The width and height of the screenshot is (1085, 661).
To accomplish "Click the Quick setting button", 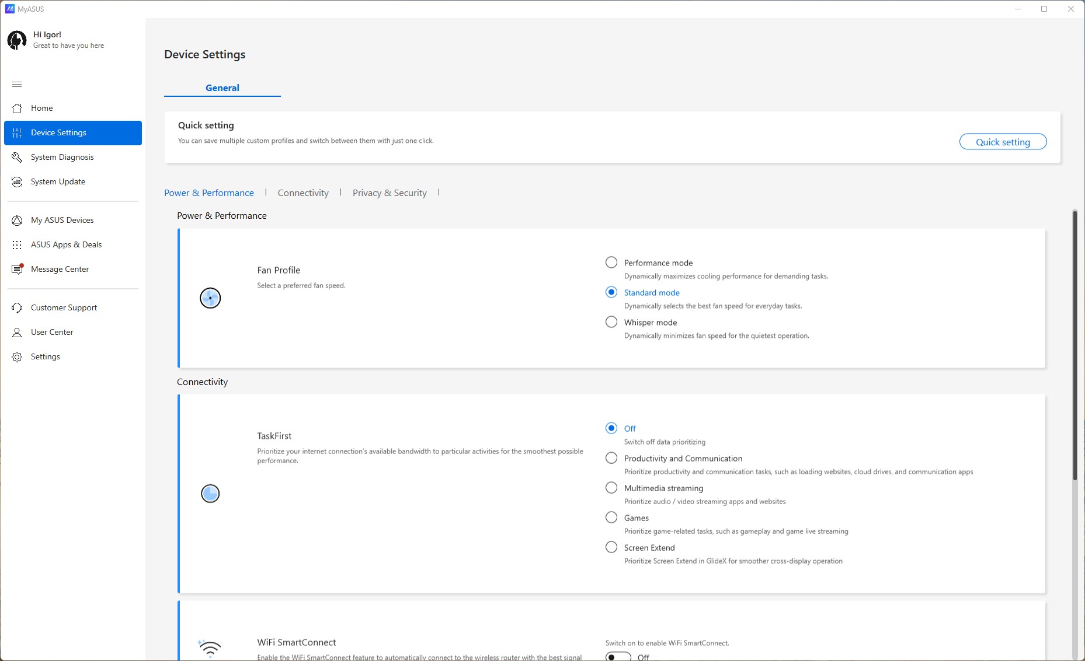I will click(1003, 142).
